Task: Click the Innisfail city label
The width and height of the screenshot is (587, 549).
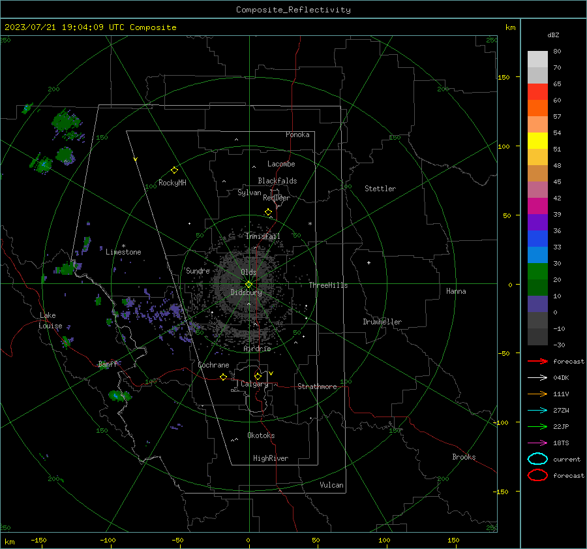Action: (x=263, y=236)
